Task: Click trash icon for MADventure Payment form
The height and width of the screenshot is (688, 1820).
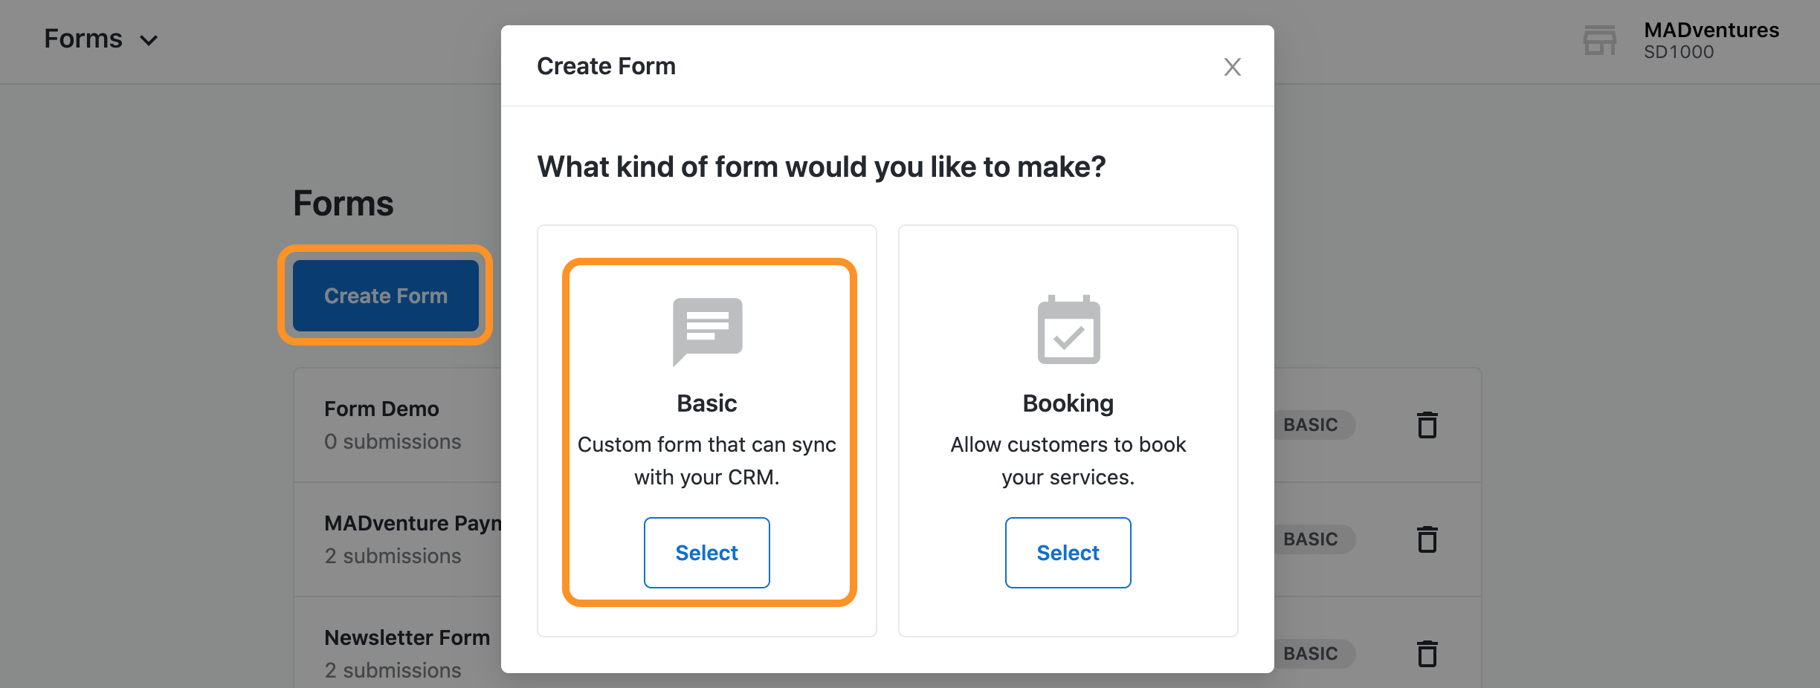Action: [1427, 539]
